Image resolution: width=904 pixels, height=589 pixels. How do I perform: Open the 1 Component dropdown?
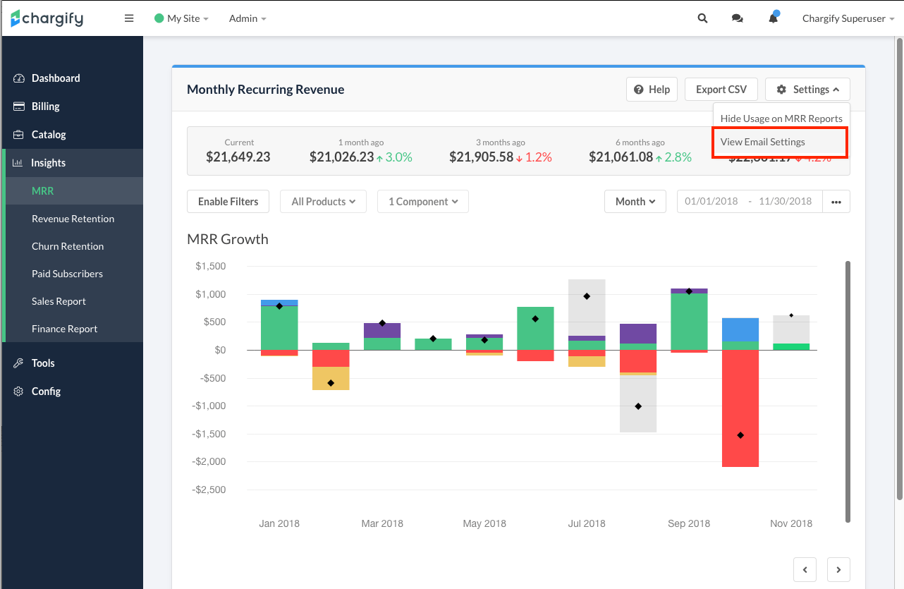tap(423, 202)
